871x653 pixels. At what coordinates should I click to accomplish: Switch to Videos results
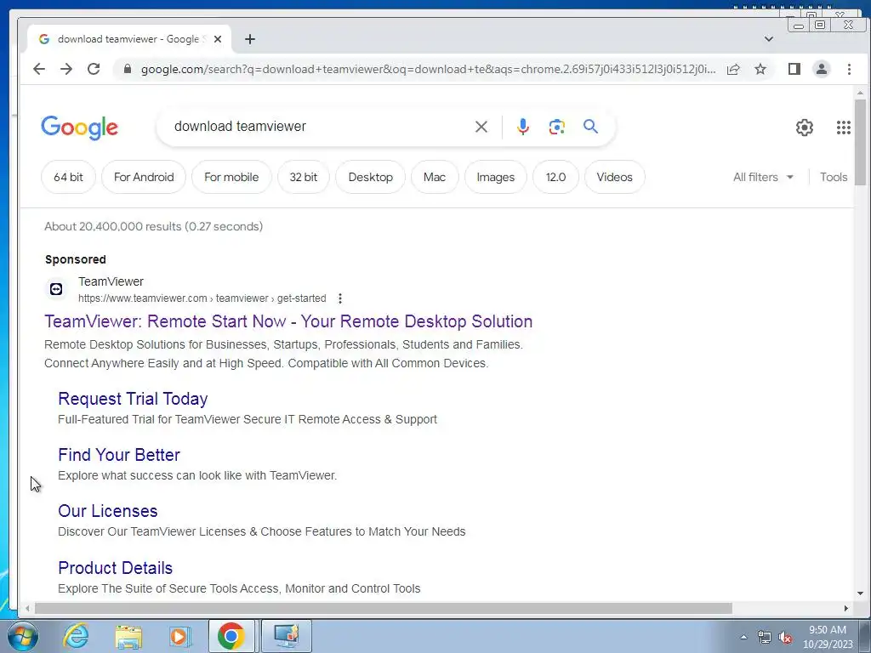(x=614, y=177)
